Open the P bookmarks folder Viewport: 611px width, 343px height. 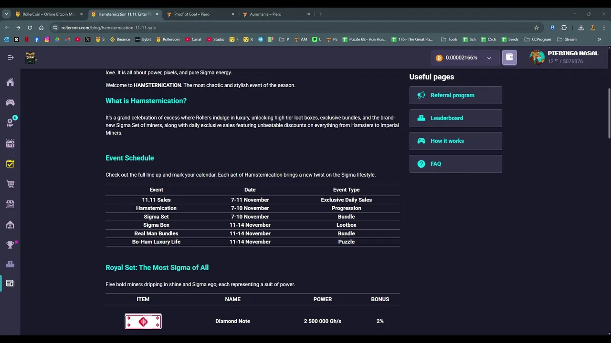tap(284, 40)
